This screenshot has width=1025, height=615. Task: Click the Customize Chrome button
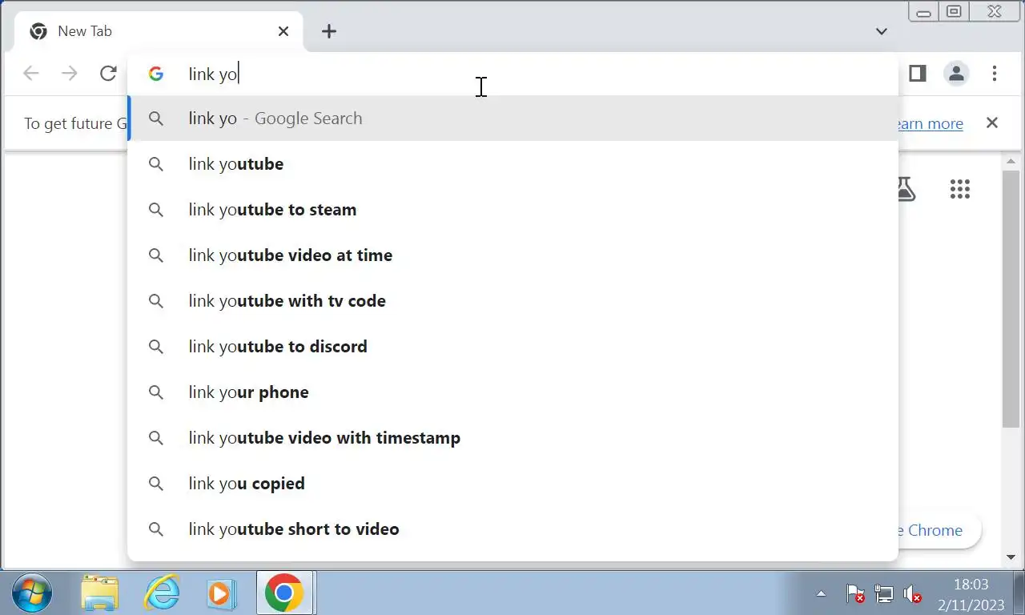pyautogui.click(x=939, y=530)
